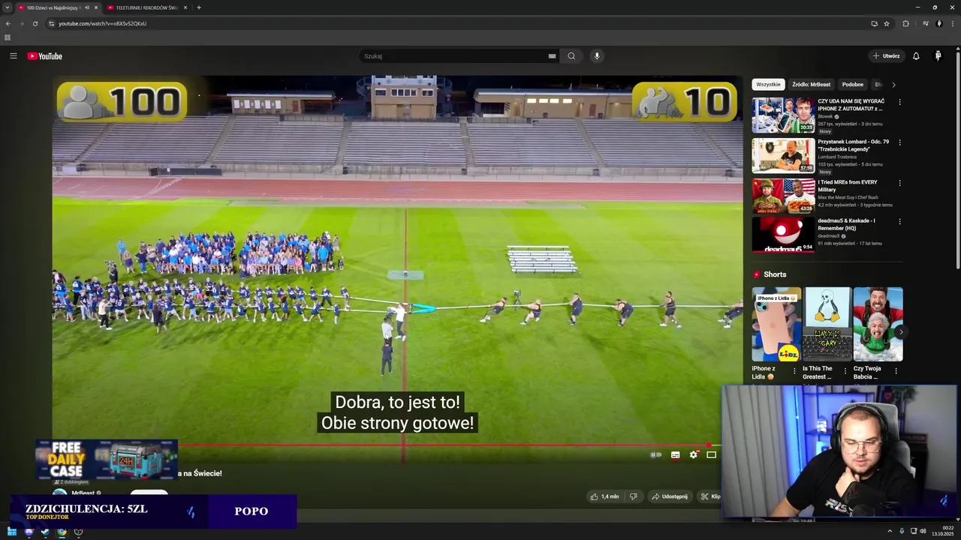Open the apps grid in bookmarks bar
961x540 pixels.
coord(8,37)
